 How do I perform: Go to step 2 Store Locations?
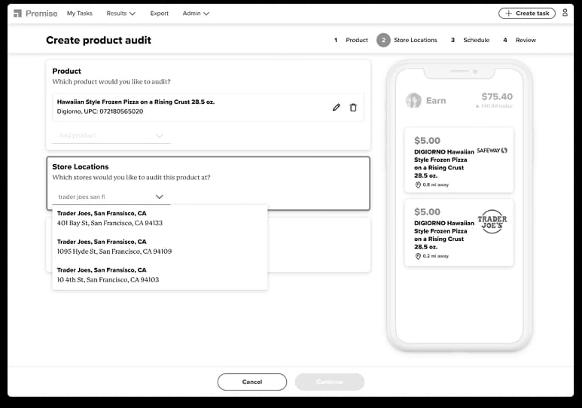point(407,40)
